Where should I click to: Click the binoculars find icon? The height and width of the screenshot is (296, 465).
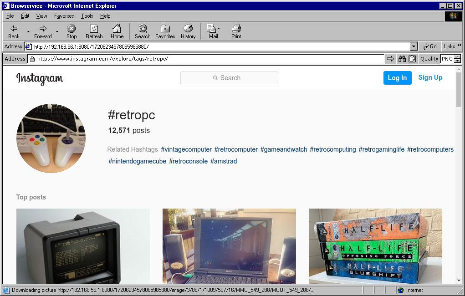tap(402, 59)
